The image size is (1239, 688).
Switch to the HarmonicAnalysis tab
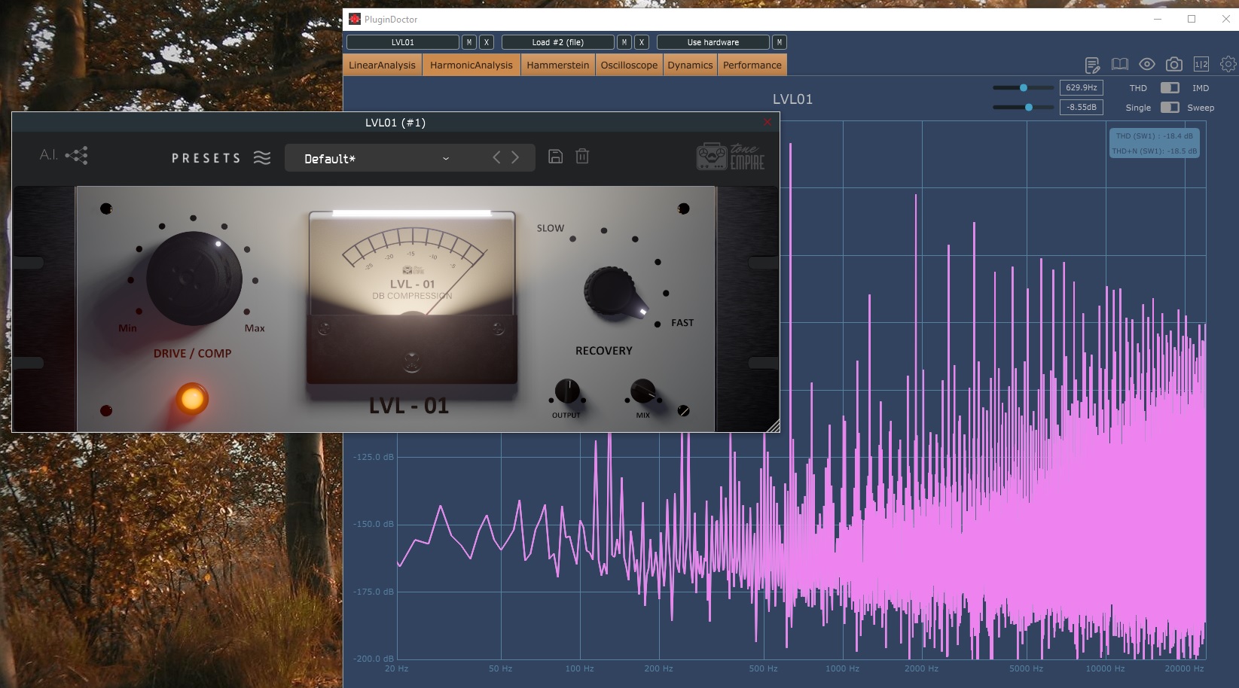[x=471, y=65]
